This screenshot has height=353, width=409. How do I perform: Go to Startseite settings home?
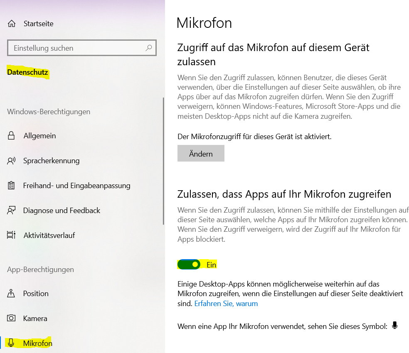(x=38, y=24)
